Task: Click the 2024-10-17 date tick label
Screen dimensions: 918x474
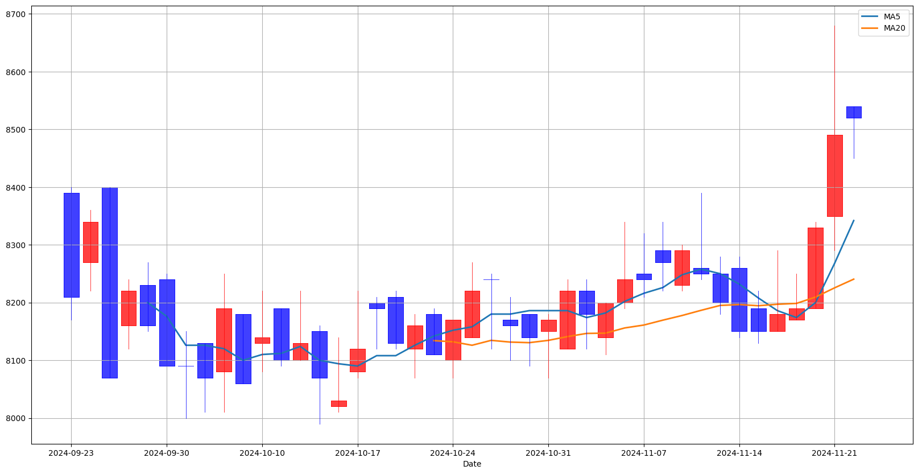Action: tap(358, 453)
